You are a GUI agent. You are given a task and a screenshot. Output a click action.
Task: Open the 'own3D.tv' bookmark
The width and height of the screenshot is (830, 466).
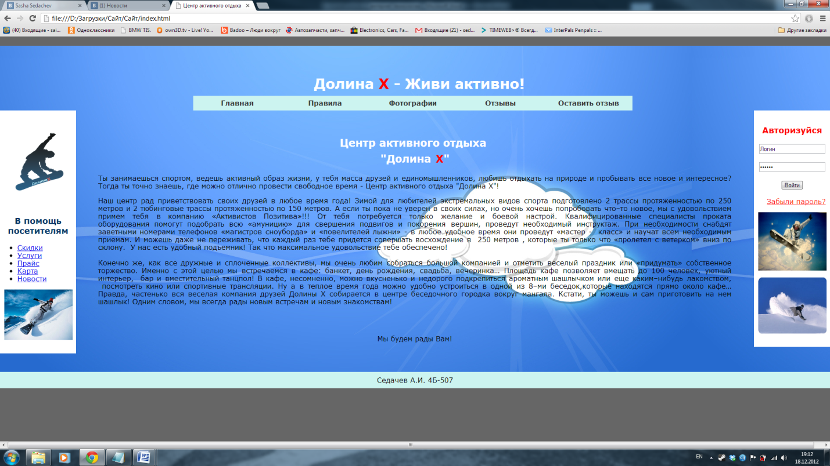[185, 30]
